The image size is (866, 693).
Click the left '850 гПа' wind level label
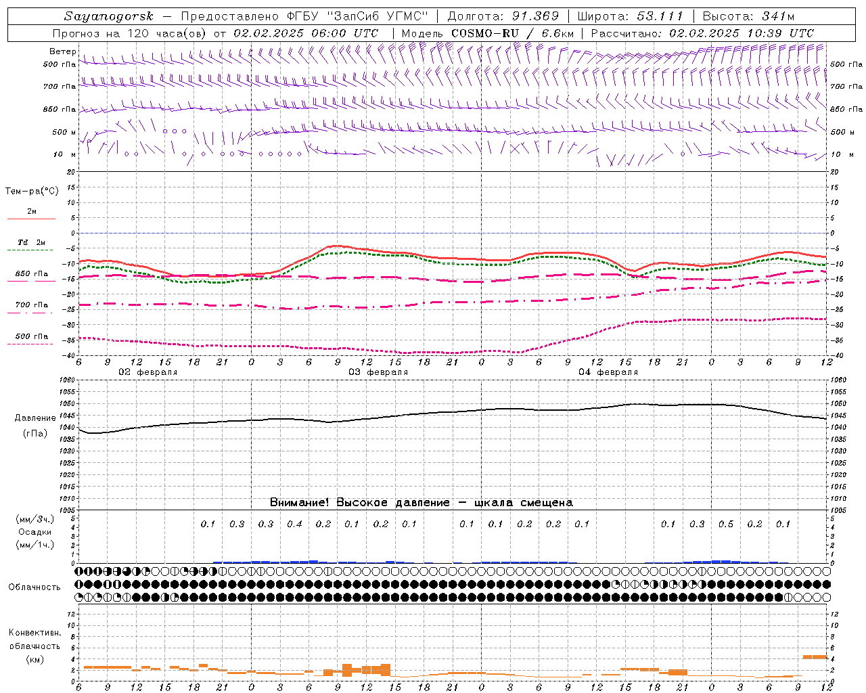[x=60, y=109]
